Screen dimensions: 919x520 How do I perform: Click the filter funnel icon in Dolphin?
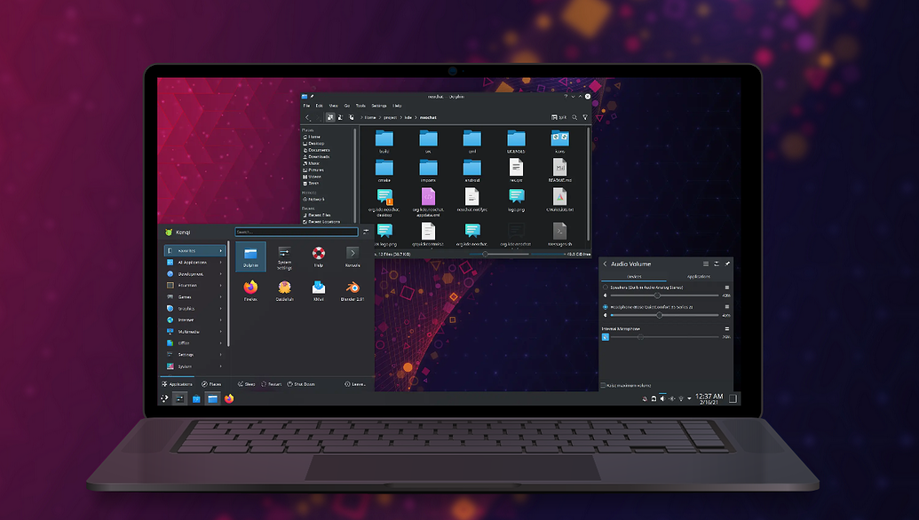585,117
